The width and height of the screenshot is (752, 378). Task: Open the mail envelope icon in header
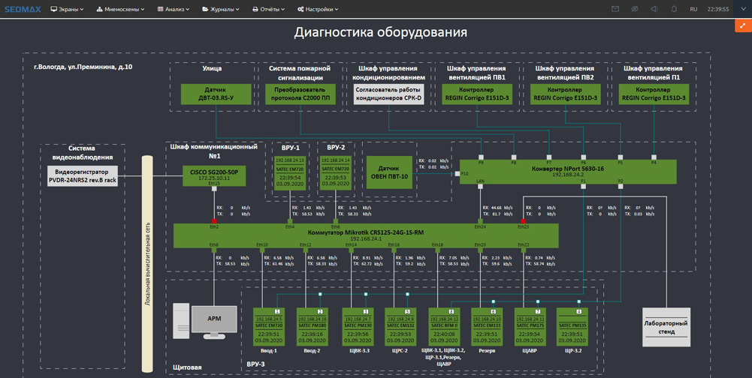coord(615,9)
